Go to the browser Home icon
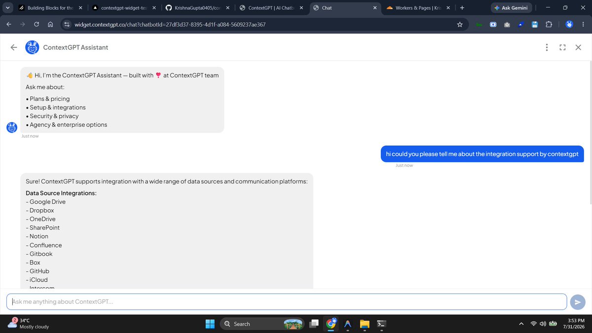The height and width of the screenshot is (333, 592). (50, 24)
